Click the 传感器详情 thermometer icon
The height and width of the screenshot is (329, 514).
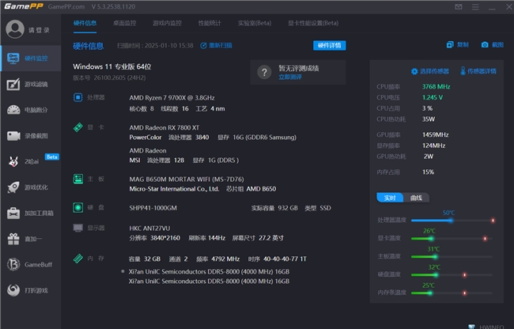click(463, 70)
